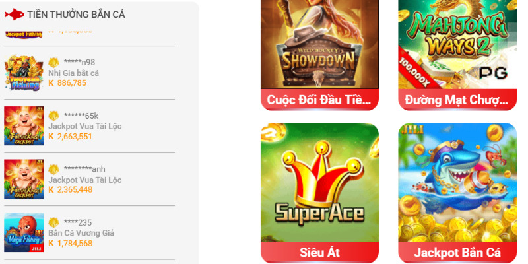Image resolution: width=528 pixels, height=264 pixels.
Task: Open the Twoyear Fishing game icon
Action: tap(24, 73)
